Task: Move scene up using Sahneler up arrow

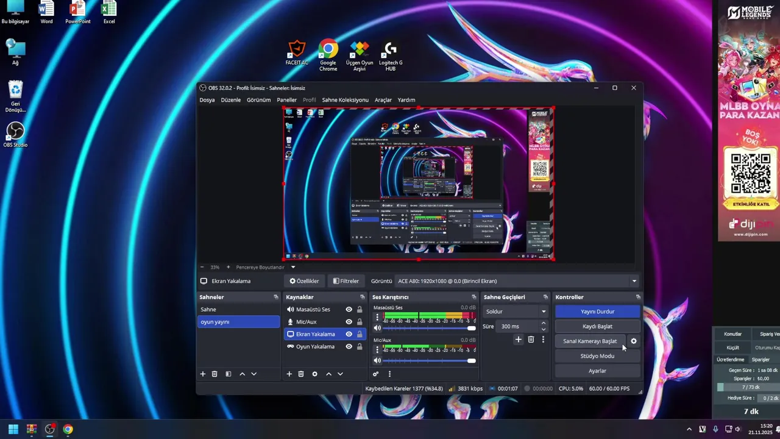Action: click(242, 374)
